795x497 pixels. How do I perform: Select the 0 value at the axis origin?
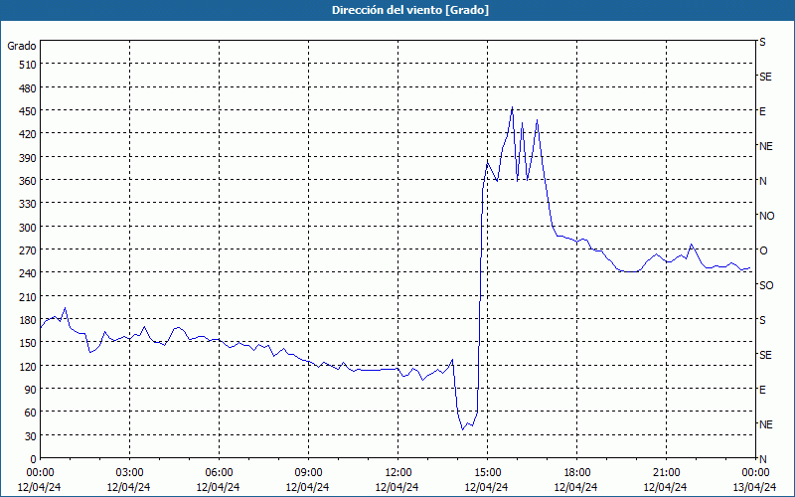pyautogui.click(x=34, y=459)
